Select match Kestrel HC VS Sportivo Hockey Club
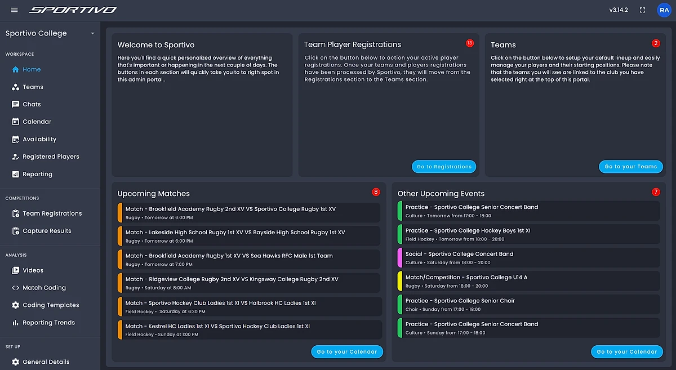 coord(249,330)
